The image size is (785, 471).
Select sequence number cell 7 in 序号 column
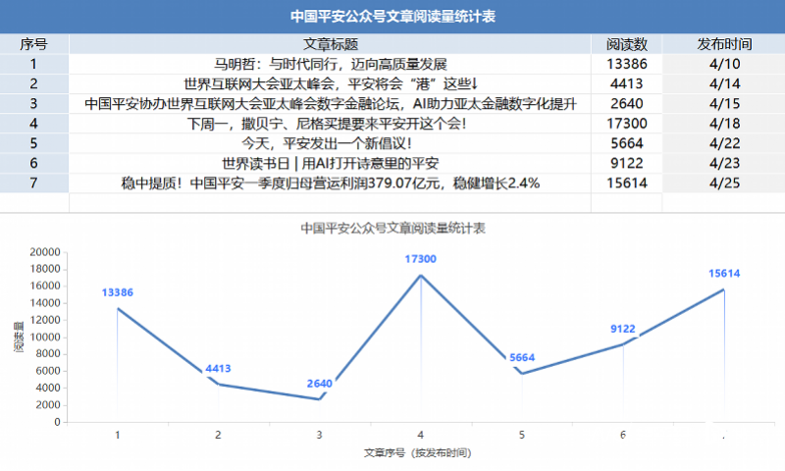click(x=34, y=183)
